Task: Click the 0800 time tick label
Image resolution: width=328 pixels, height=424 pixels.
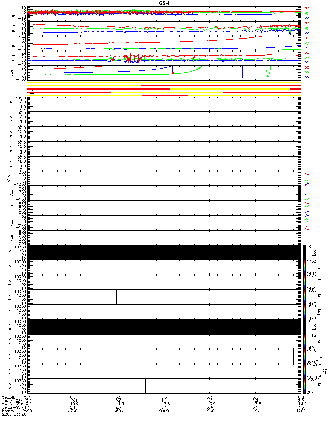Action: (x=119, y=411)
